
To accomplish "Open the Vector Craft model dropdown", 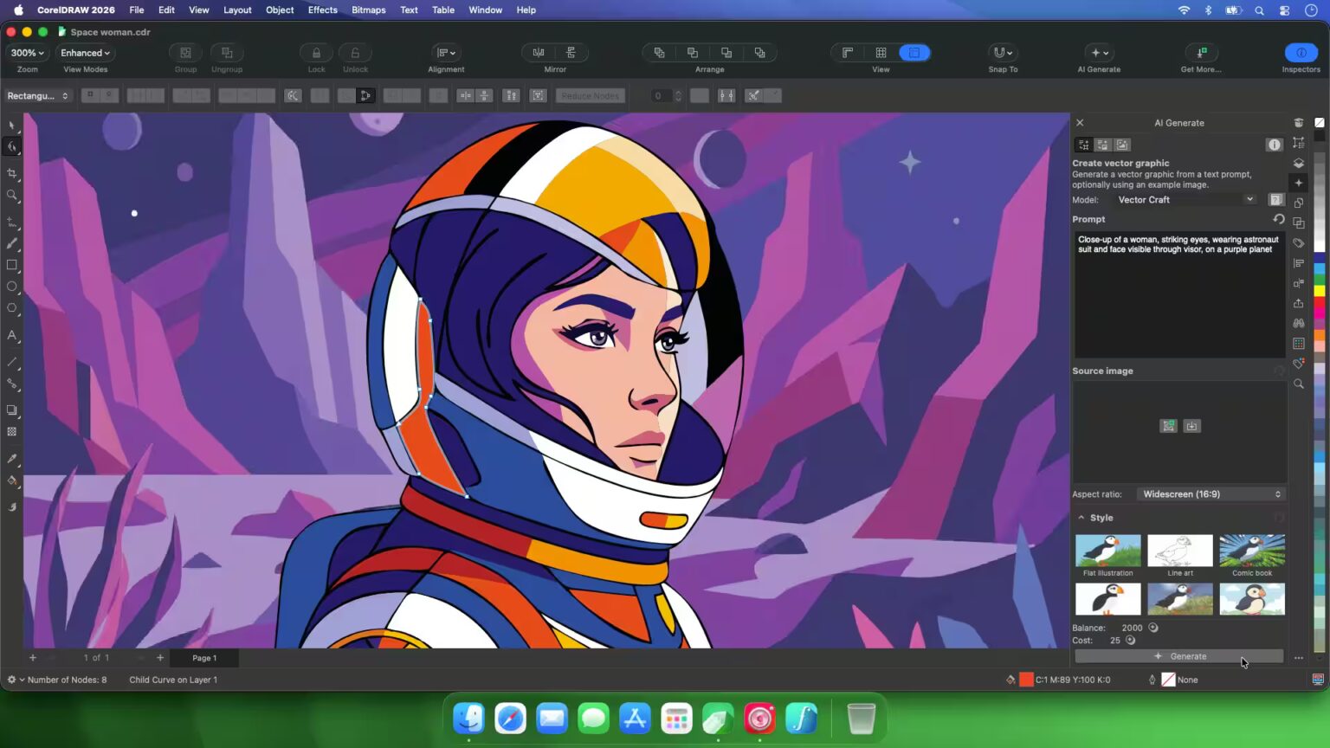I will point(1185,200).
